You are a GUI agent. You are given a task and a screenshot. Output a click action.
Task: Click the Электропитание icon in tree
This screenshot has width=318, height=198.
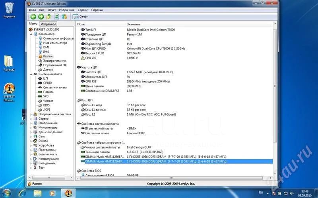40,61
